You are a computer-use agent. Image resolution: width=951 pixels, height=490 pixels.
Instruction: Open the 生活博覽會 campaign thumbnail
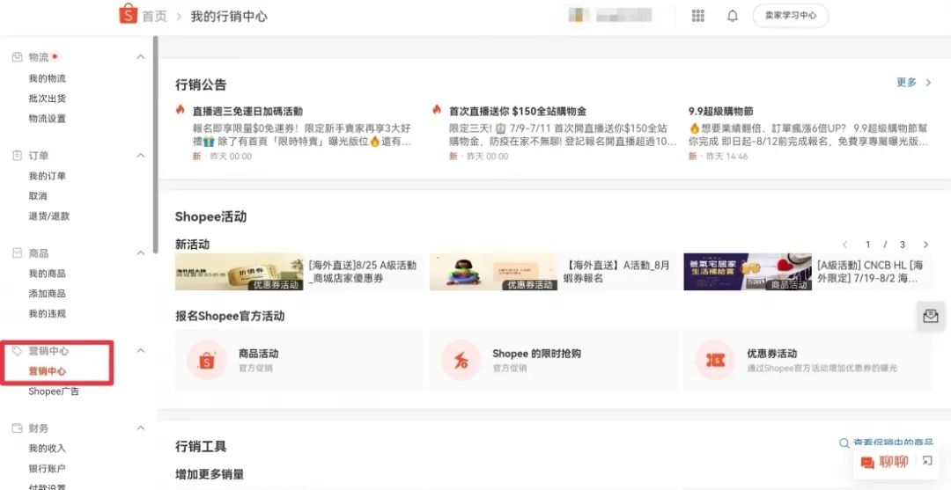click(748, 272)
